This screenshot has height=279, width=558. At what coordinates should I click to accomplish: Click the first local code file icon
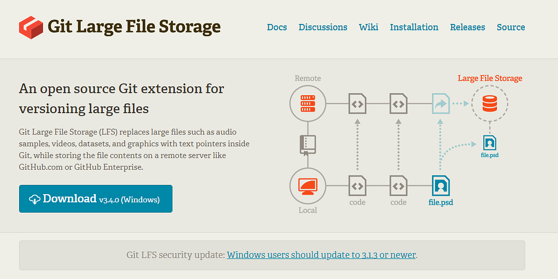[x=357, y=185]
